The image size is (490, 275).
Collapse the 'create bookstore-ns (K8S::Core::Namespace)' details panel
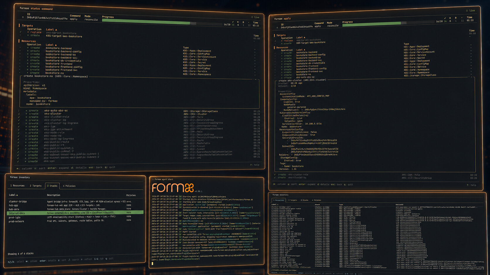click(56, 76)
